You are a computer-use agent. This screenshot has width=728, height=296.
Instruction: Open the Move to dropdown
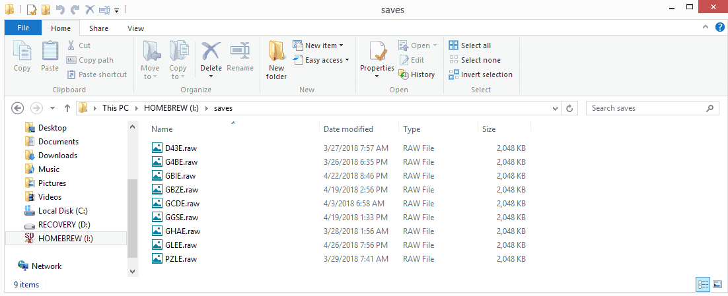coord(150,60)
